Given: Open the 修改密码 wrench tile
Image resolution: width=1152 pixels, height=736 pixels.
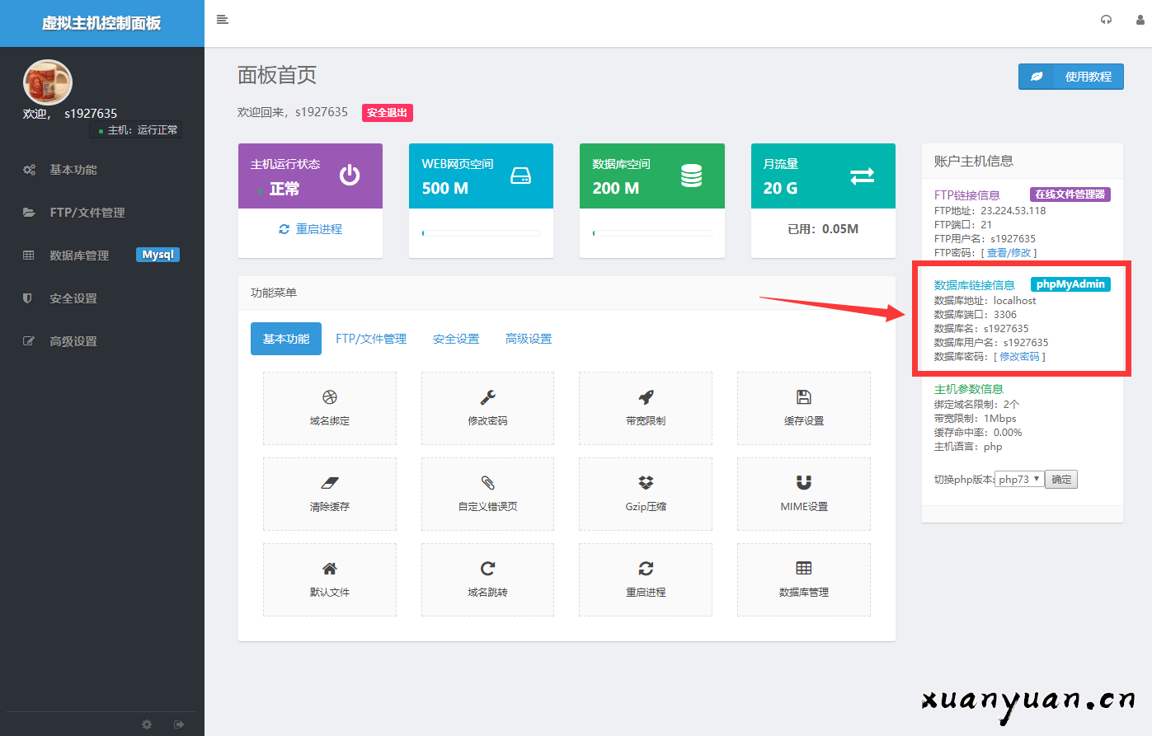Looking at the screenshot, I should (x=487, y=408).
